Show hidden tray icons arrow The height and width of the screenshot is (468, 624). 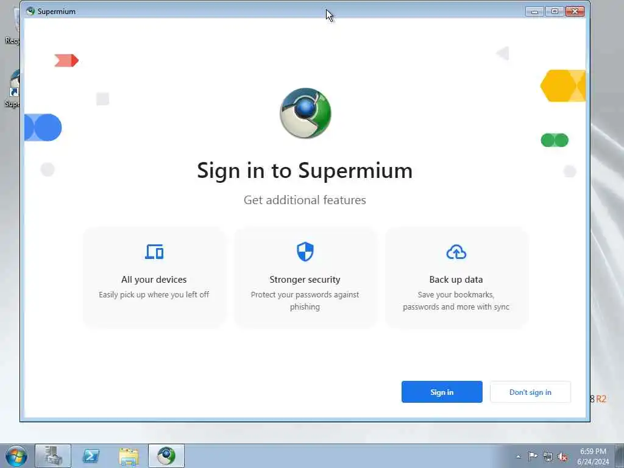pyautogui.click(x=518, y=456)
